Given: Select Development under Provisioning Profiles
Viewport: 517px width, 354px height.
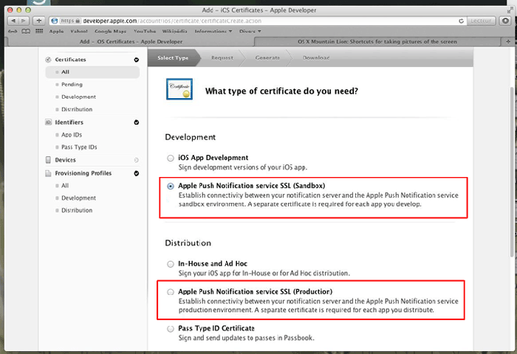Looking at the screenshot, I should (78, 198).
